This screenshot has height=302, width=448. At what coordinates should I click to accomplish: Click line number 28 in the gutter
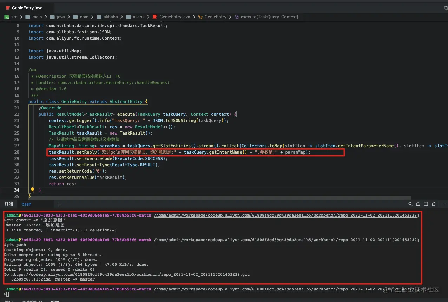coord(17,152)
